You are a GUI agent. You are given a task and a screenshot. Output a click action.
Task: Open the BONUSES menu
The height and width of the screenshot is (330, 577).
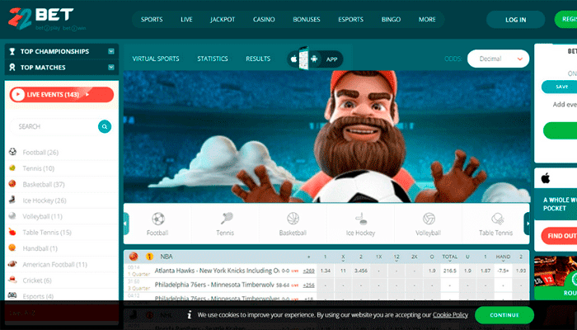307,20
